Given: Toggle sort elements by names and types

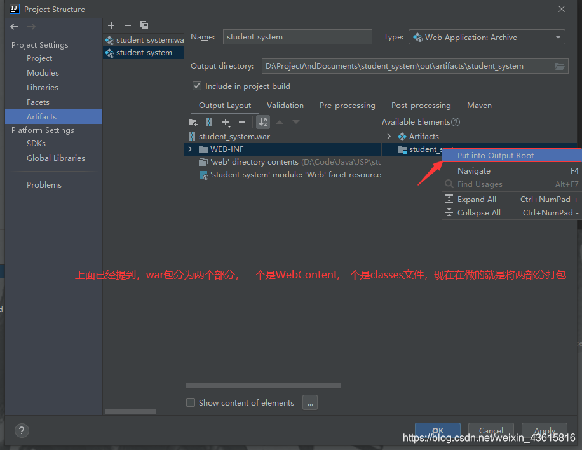Looking at the screenshot, I should pyautogui.click(x=263, y=122).
